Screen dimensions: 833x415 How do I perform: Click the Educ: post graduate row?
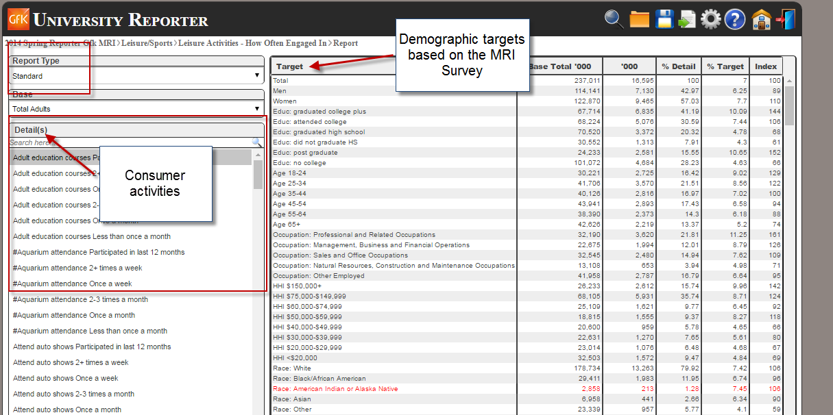527,152
